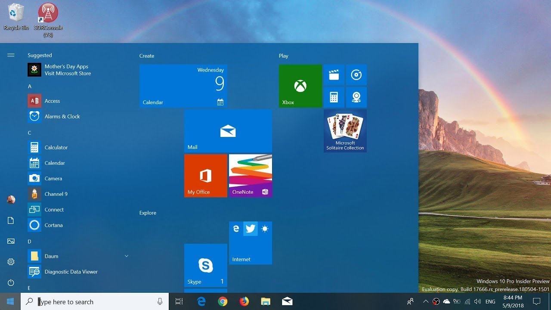The height and width of the screenshot is (310, 551).
Task: Click the Create group heading
Action: [147, 56]
